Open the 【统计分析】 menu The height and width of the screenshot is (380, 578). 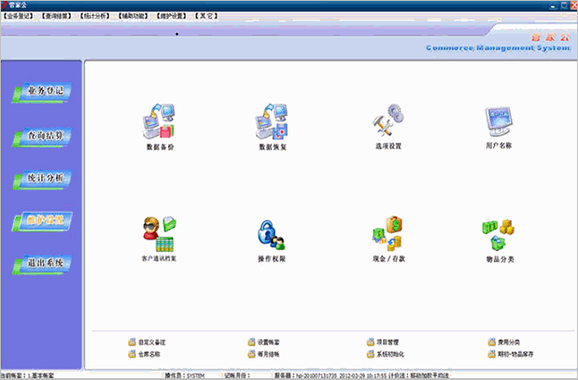(94, 16)
